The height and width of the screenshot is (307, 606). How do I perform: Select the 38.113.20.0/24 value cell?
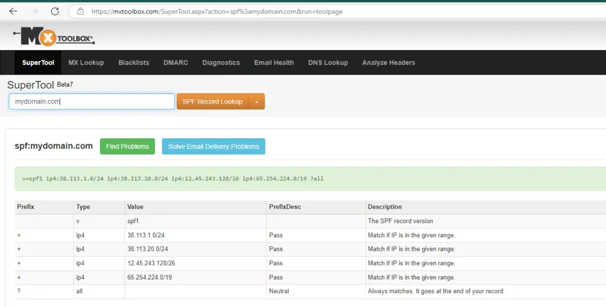tap(195, 249)
